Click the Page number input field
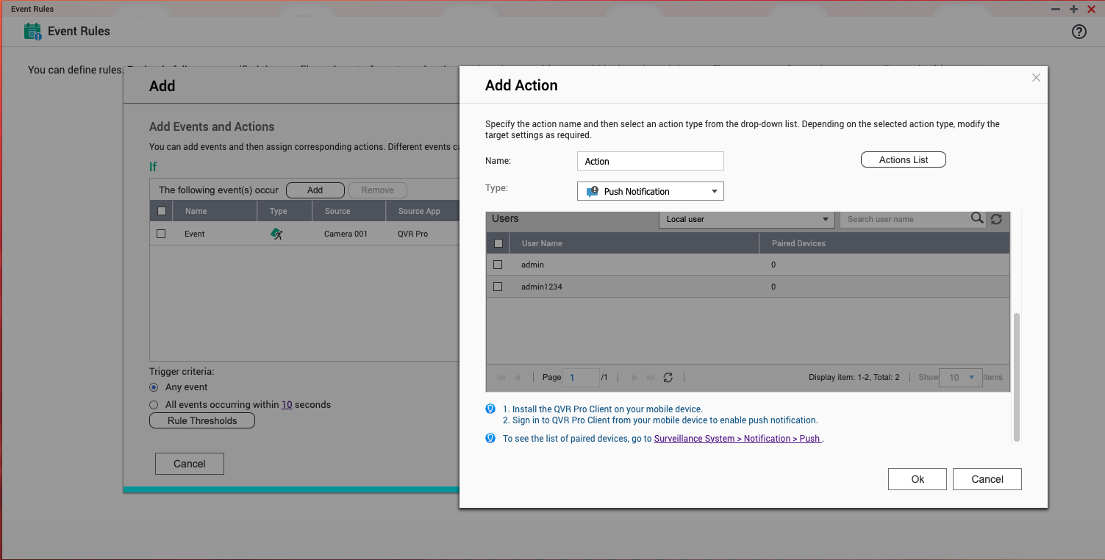This screenshot has width=1105, height=560. (581, 377)
